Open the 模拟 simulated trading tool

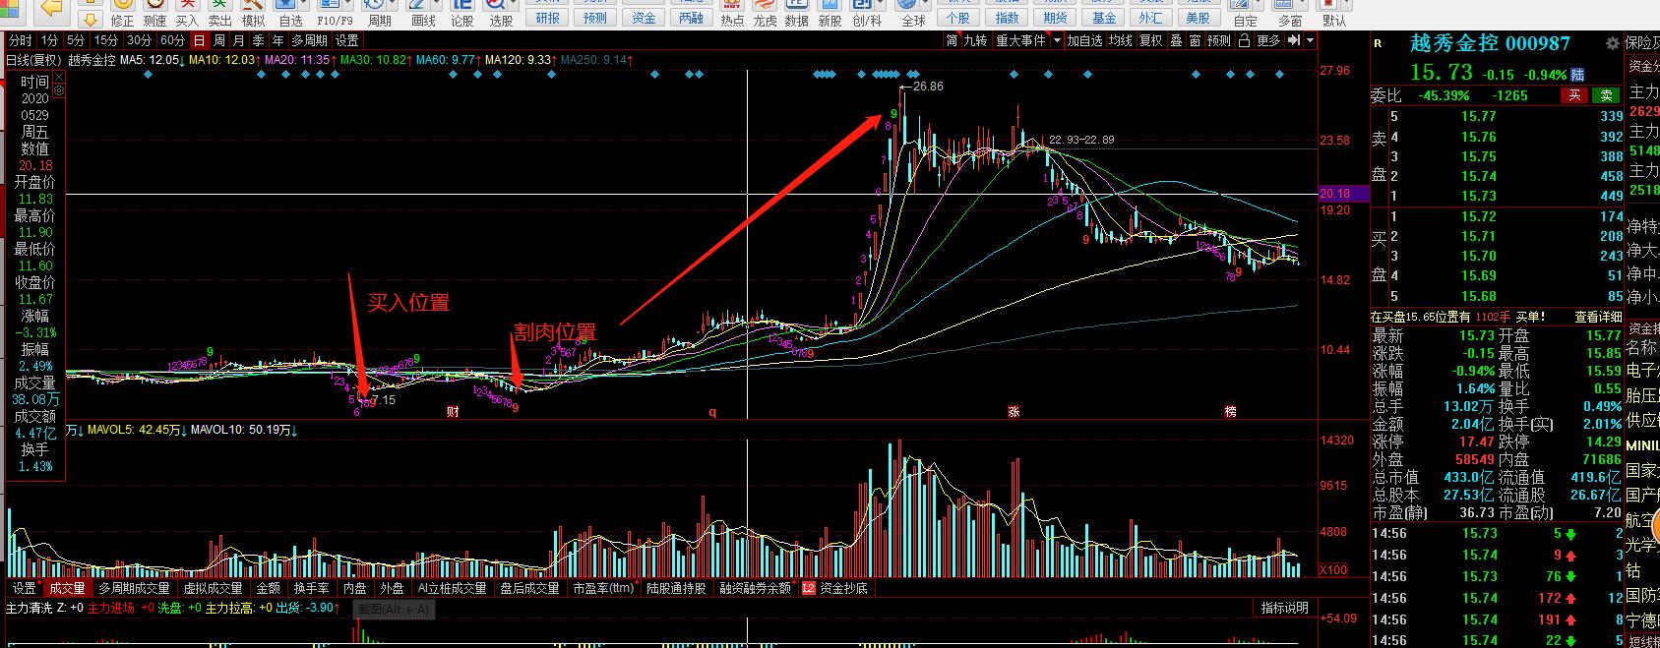pyautogui.click(x=253, y=12)
